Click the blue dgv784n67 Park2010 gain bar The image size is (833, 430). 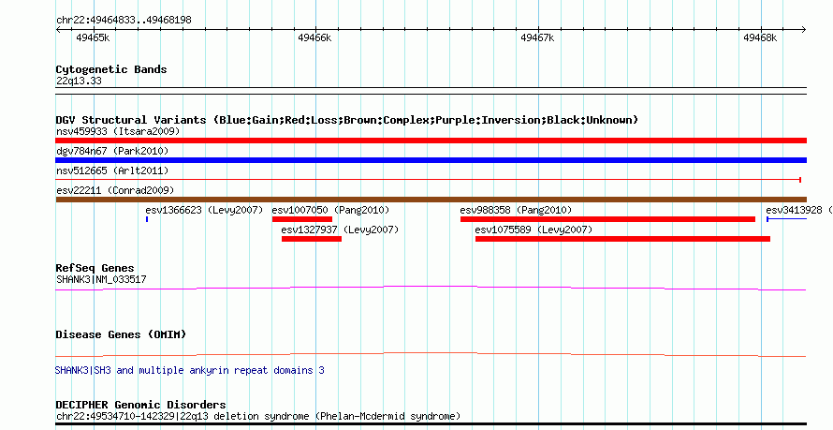431,160
